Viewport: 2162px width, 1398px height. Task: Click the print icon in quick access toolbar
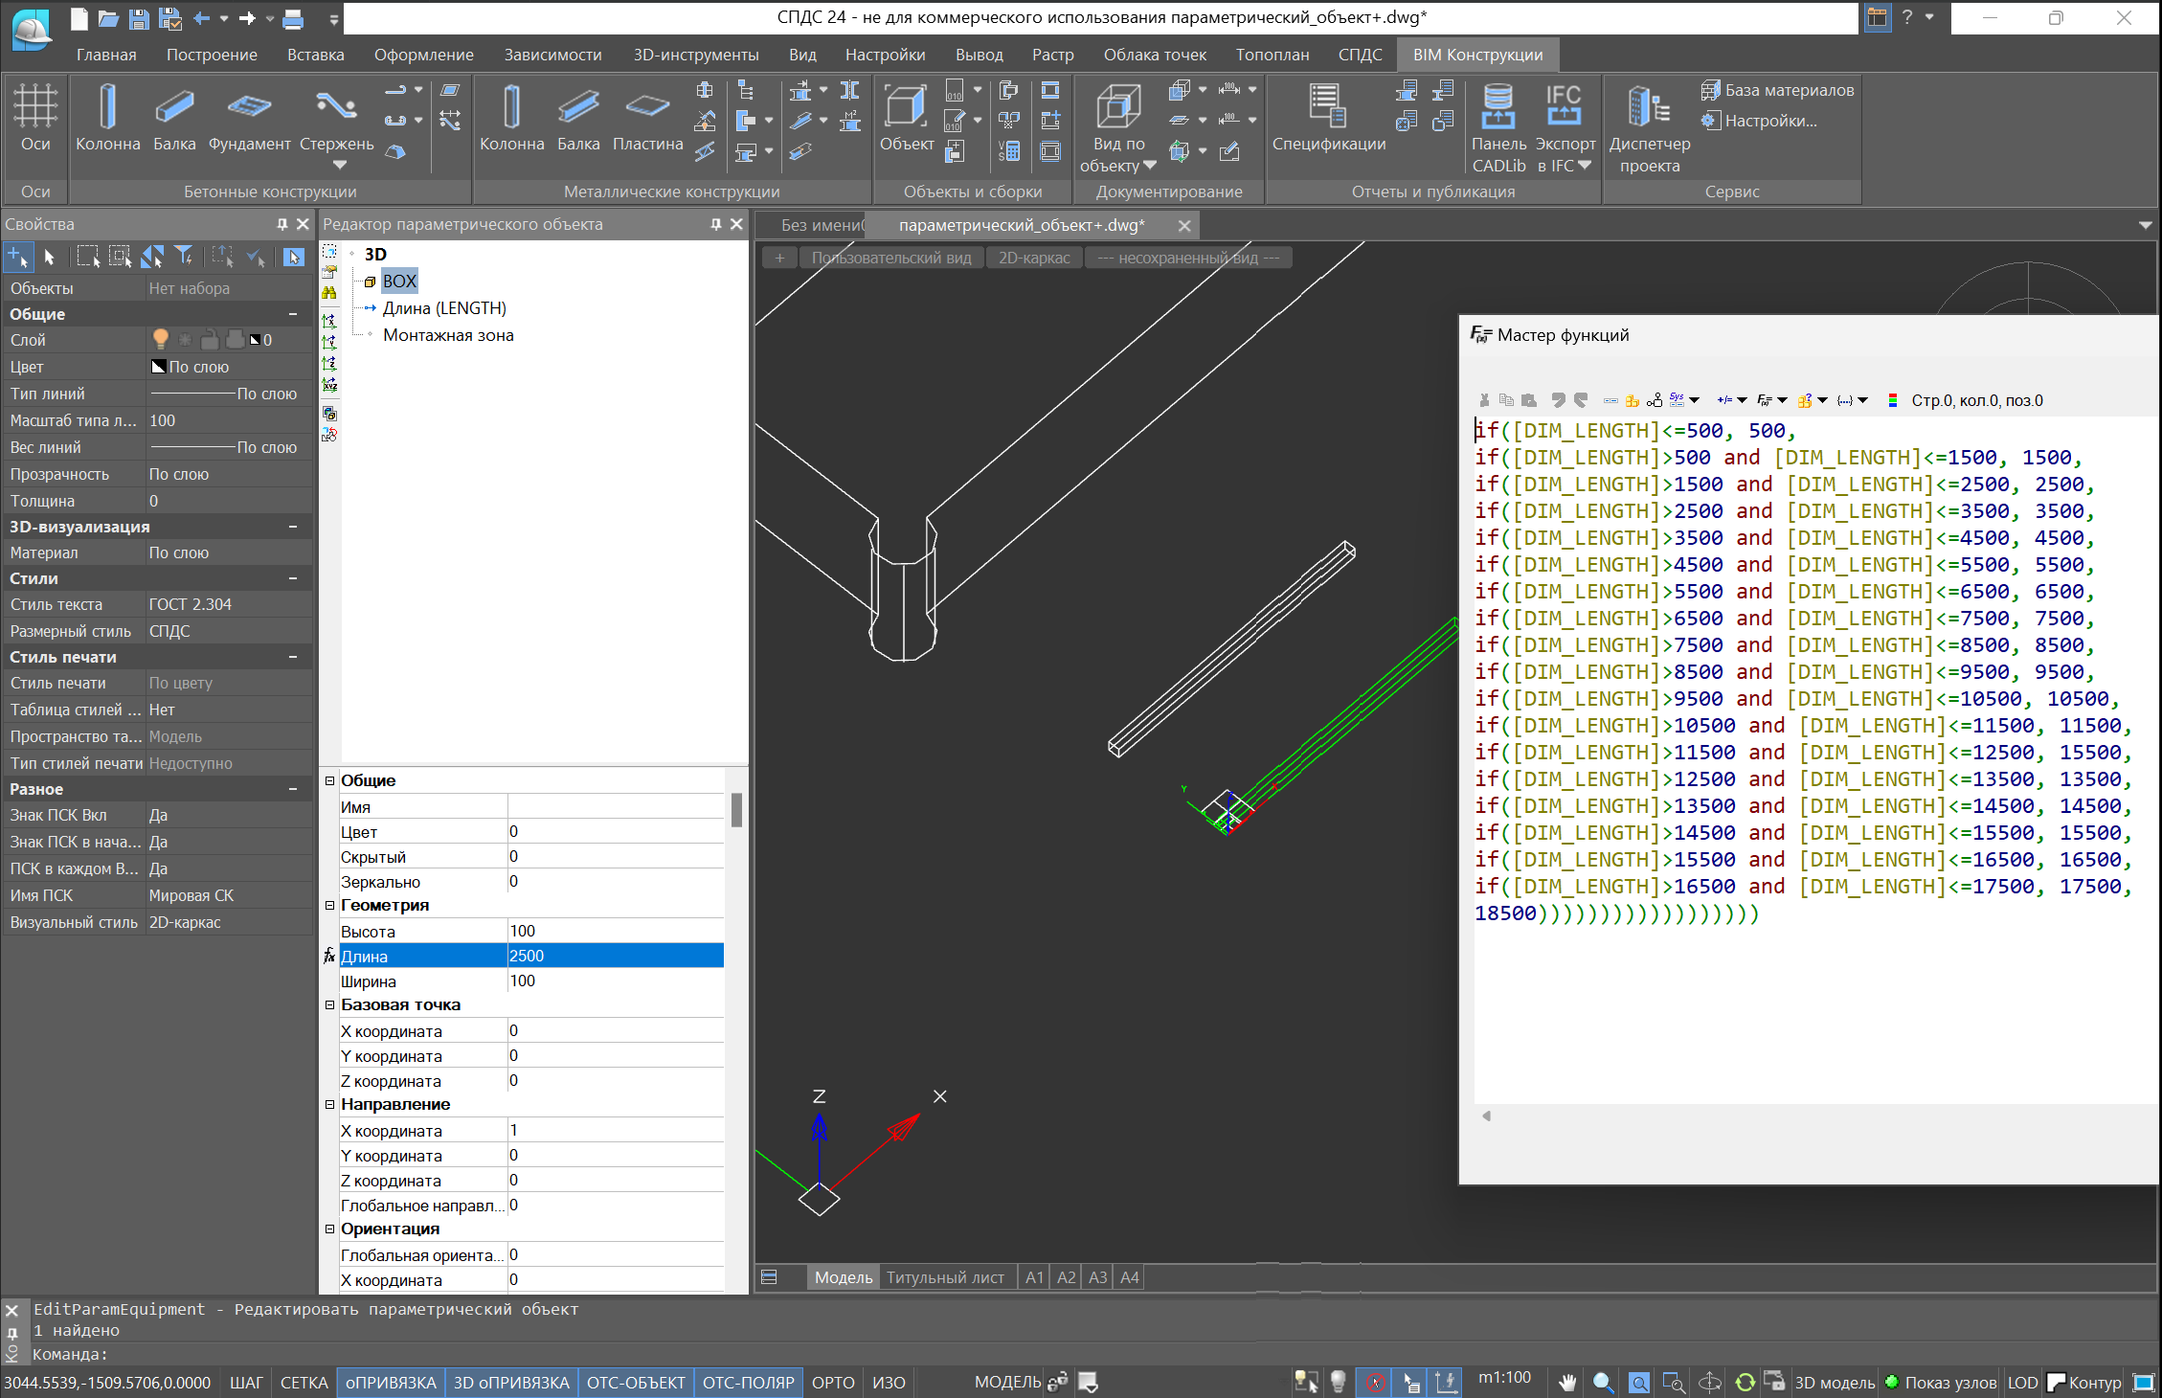coord(293,18)
